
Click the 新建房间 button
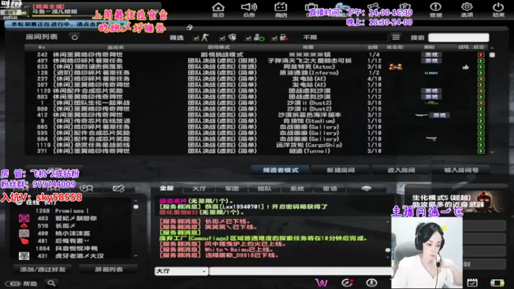coord(341,170)
